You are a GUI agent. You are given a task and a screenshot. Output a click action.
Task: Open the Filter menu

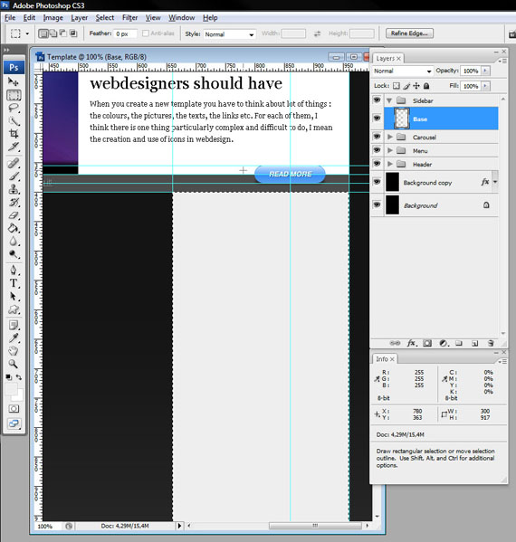[x=129, y=17]
